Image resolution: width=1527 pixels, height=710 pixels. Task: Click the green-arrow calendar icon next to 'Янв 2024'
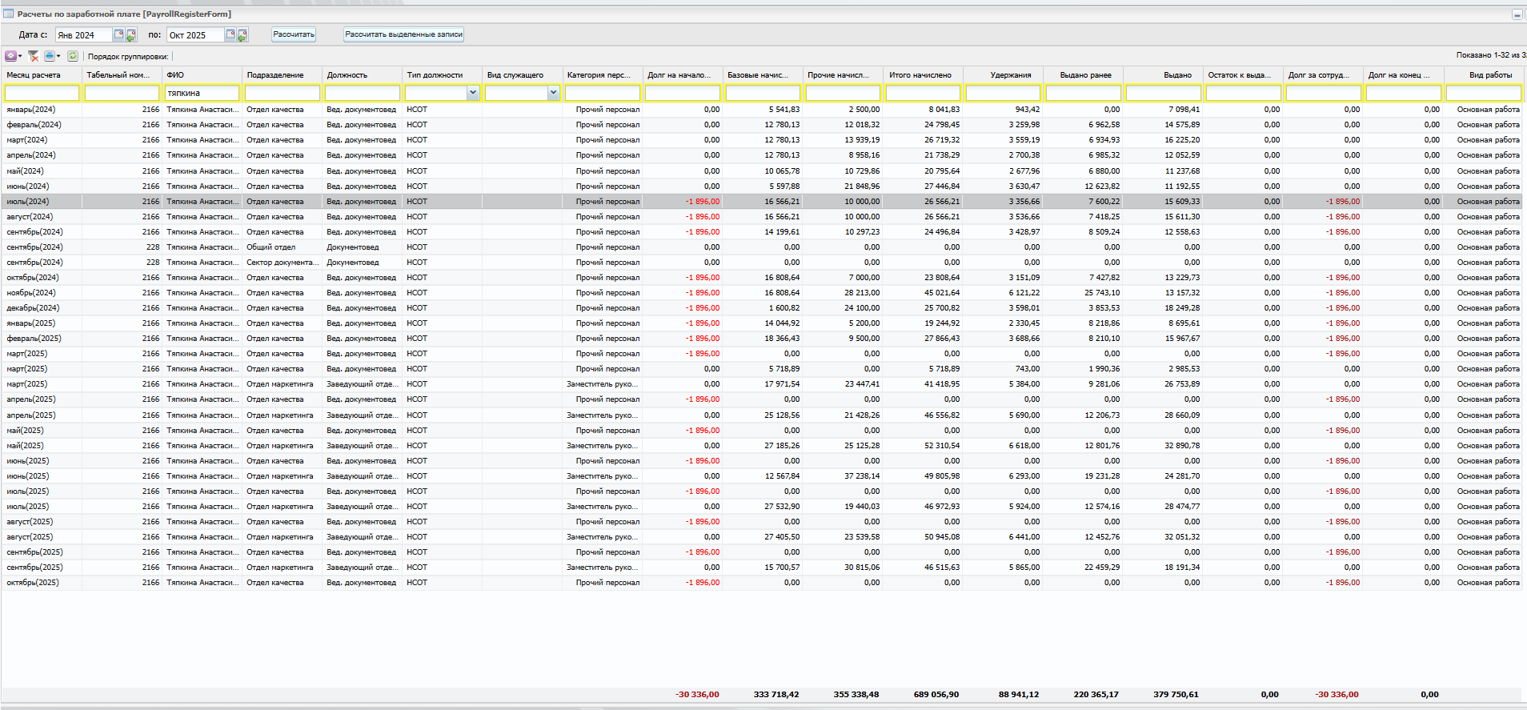(x=131, y=34)
